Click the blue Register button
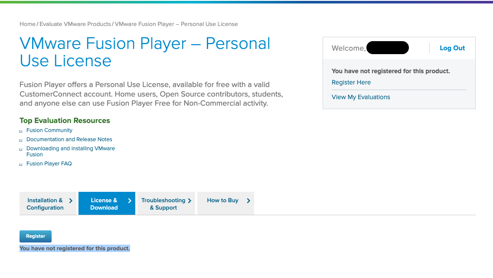Viewport: 493px width, 278px height. [36, 236]
